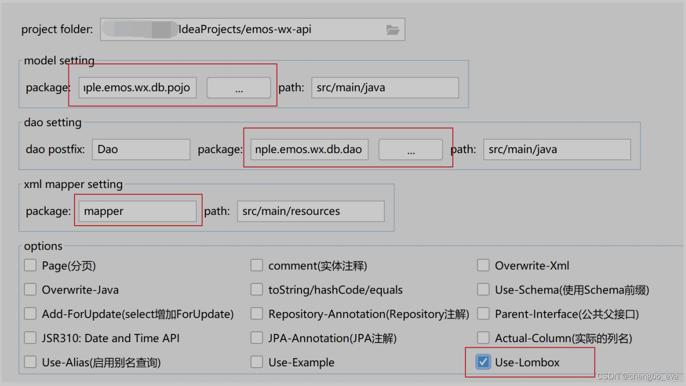
Task: Click xml mapper package field
Action: click(x=137, y=211)
